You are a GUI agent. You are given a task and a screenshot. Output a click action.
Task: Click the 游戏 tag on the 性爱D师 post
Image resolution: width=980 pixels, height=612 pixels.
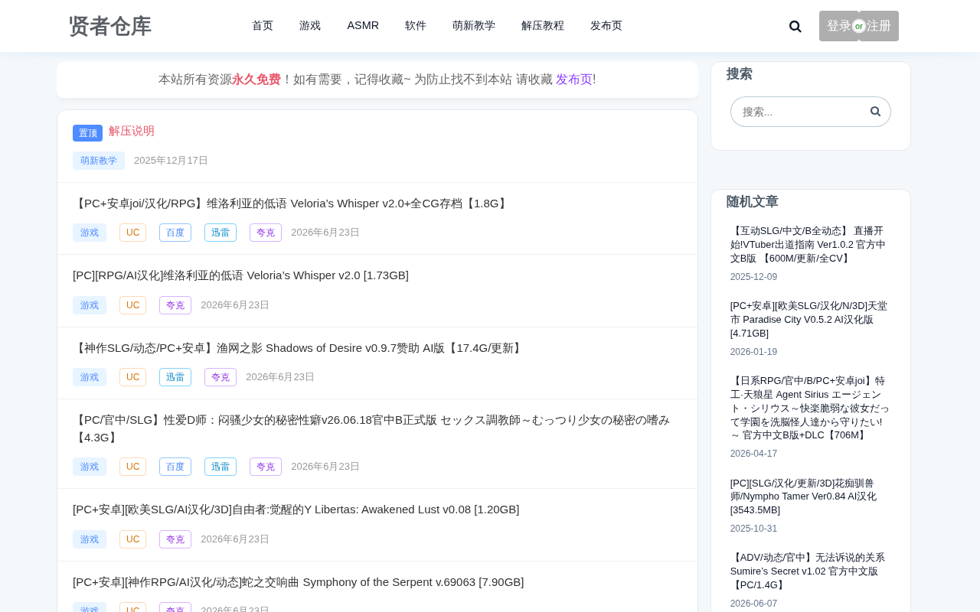click(90, 467)
